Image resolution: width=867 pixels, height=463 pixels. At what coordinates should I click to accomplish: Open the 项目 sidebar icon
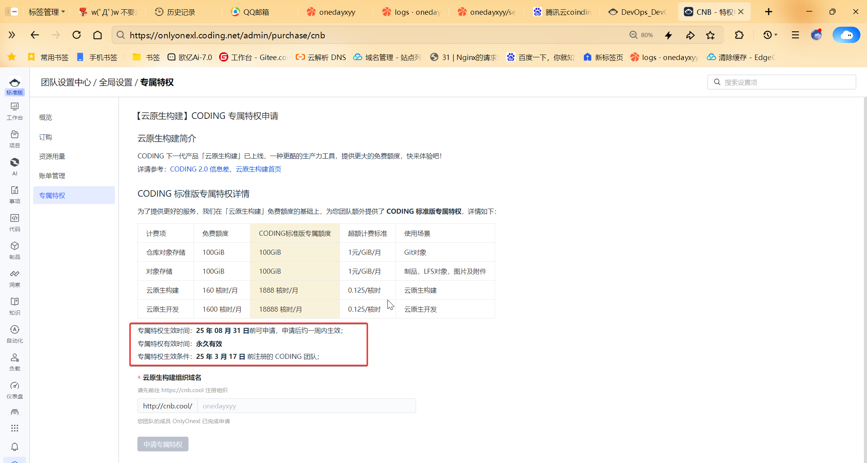(15, 139)
